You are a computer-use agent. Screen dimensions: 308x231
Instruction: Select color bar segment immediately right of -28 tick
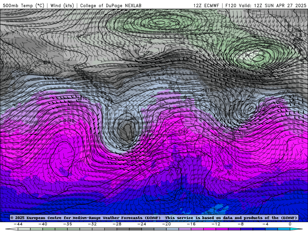[123, 229]
